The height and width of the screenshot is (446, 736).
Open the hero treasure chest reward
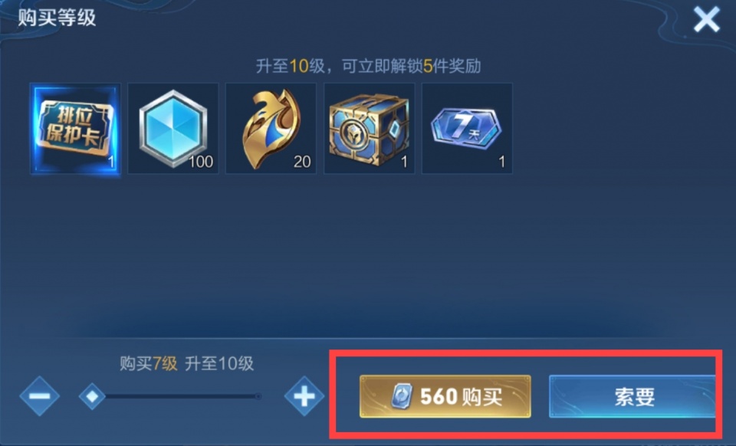pos(370,129)
